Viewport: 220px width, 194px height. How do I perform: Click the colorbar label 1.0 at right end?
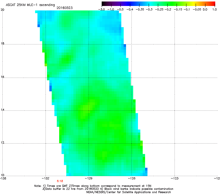(215, 10)
